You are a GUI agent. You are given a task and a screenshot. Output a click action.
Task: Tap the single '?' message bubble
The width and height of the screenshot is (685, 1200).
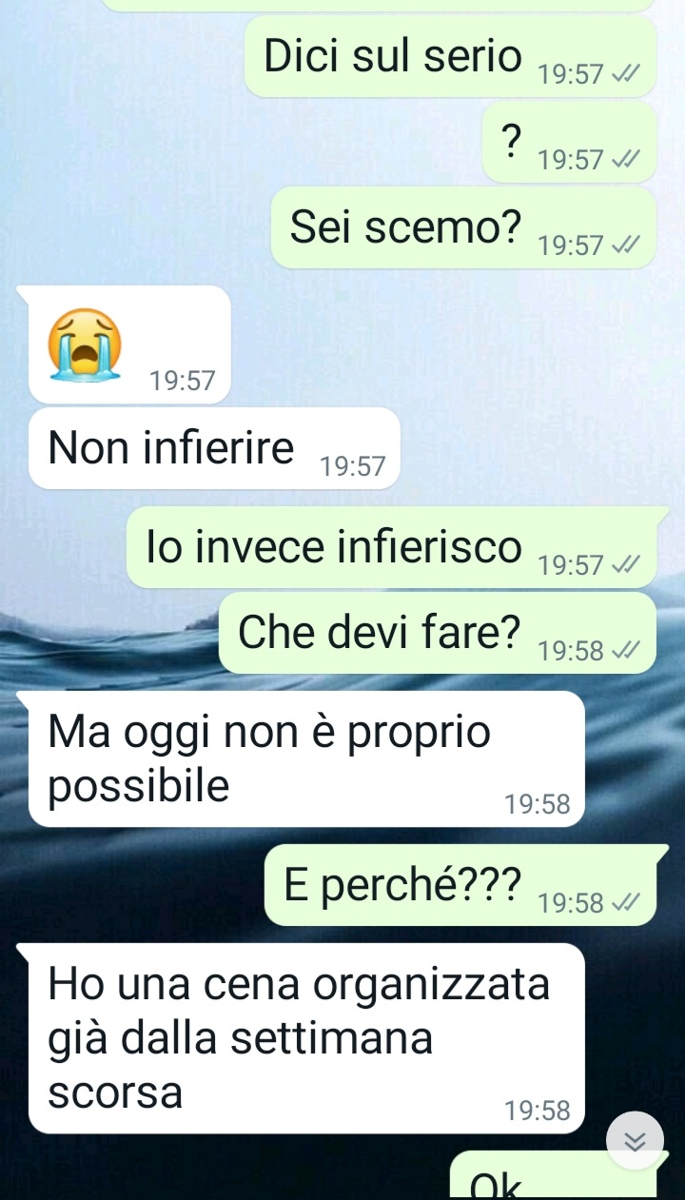[570, 142]
